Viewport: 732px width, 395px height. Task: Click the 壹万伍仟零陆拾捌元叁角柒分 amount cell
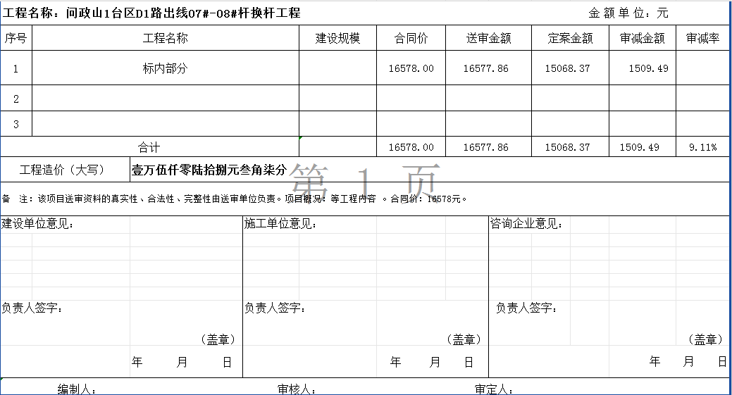click(x=209, y=170)
